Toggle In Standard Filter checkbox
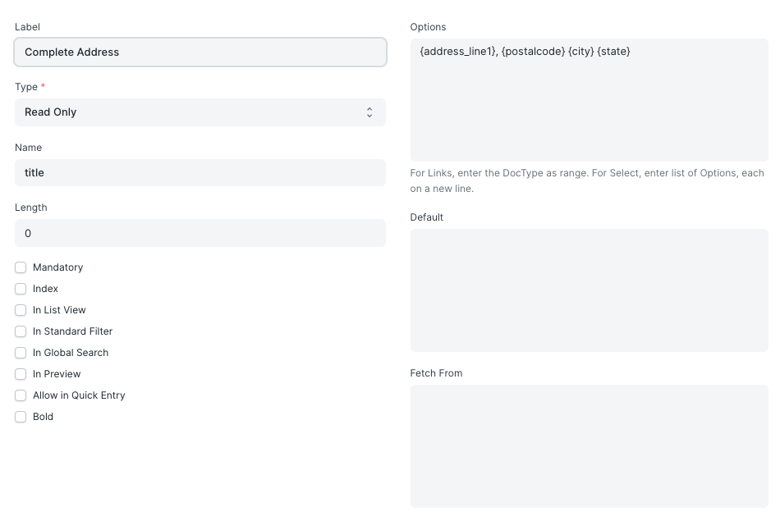Viewport: 780px width, 516px height. point(21,331)
